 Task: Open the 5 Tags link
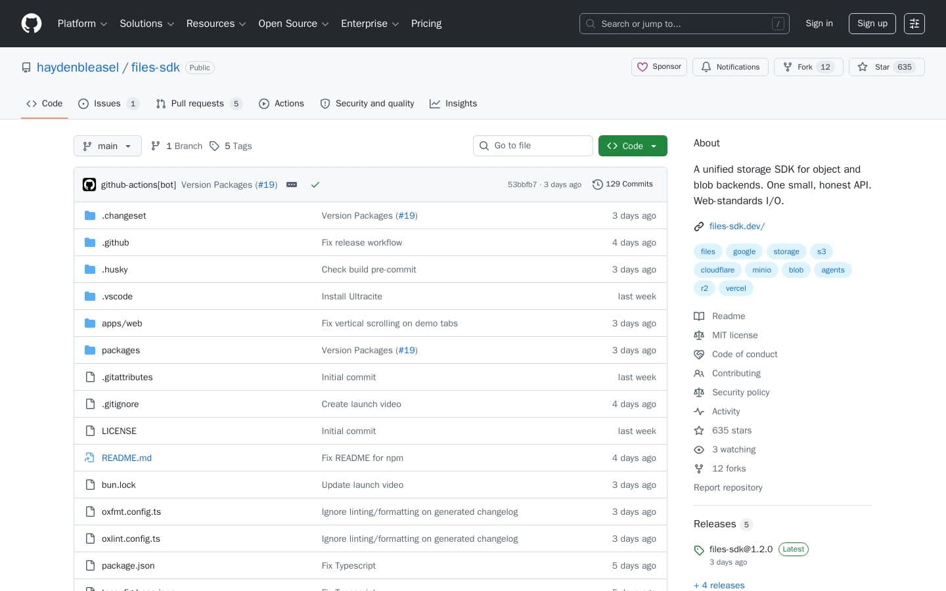[231, 146]
